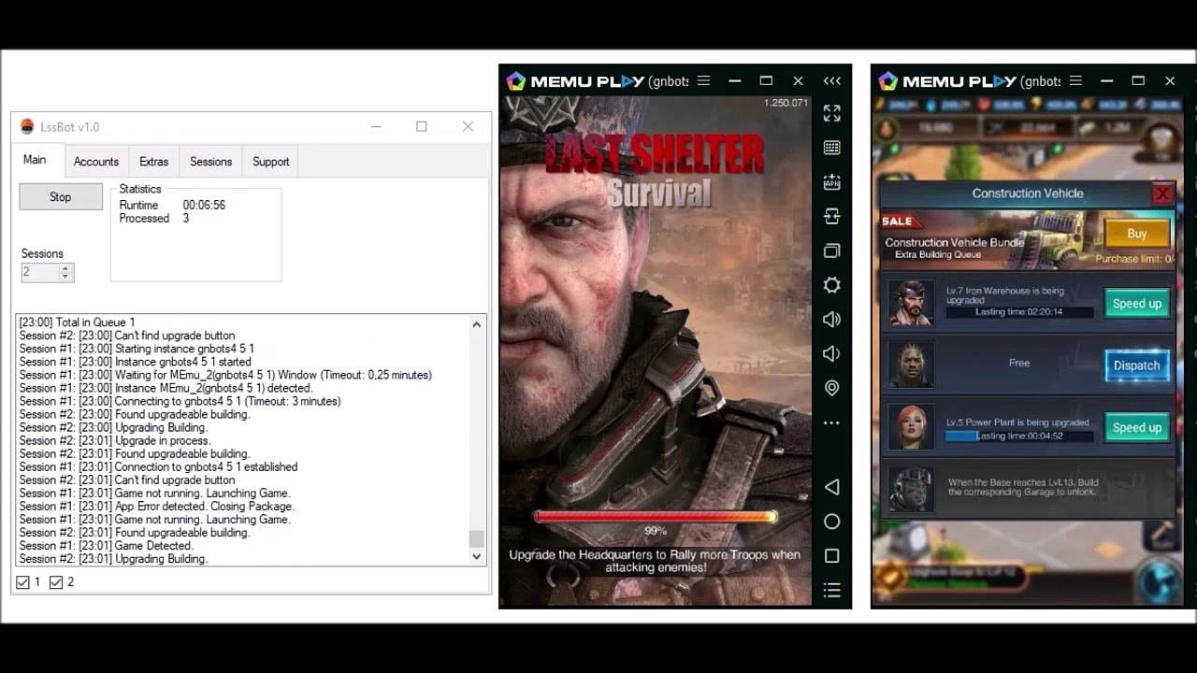Image resolution: width=1197 pixels, height=673 pixels.
Task: Click log line "Instance gnbots4 5 1 started"
Action: tap(136, 362)
